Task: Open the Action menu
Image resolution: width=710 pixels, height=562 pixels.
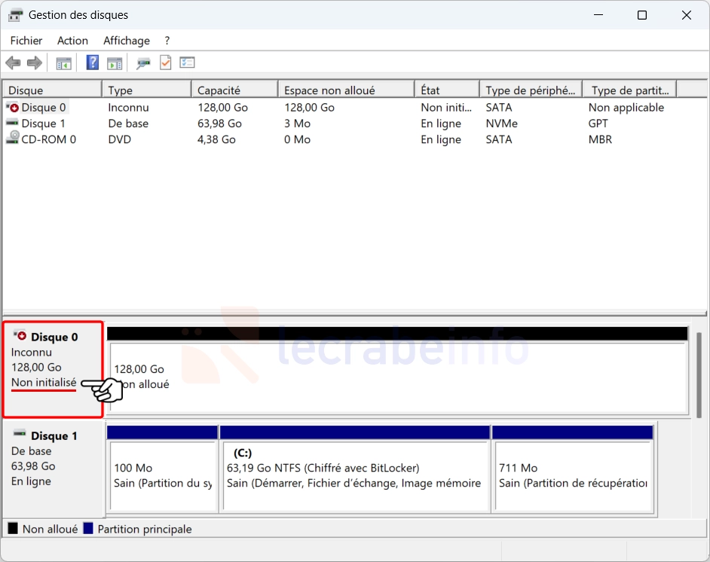Action: [x=72, y=41]
